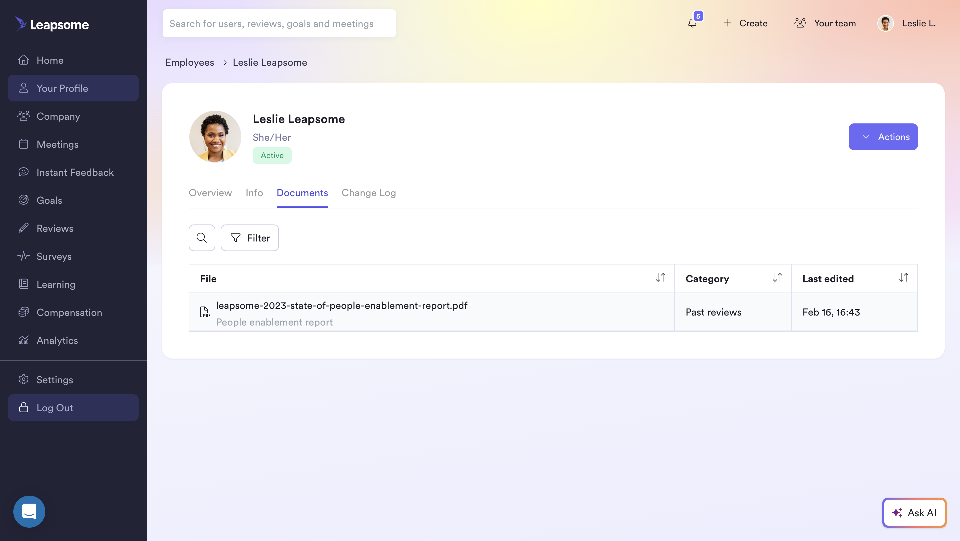Open Surveys in sidebar
The height and width of the screenshot is (541, 960).
73,256
